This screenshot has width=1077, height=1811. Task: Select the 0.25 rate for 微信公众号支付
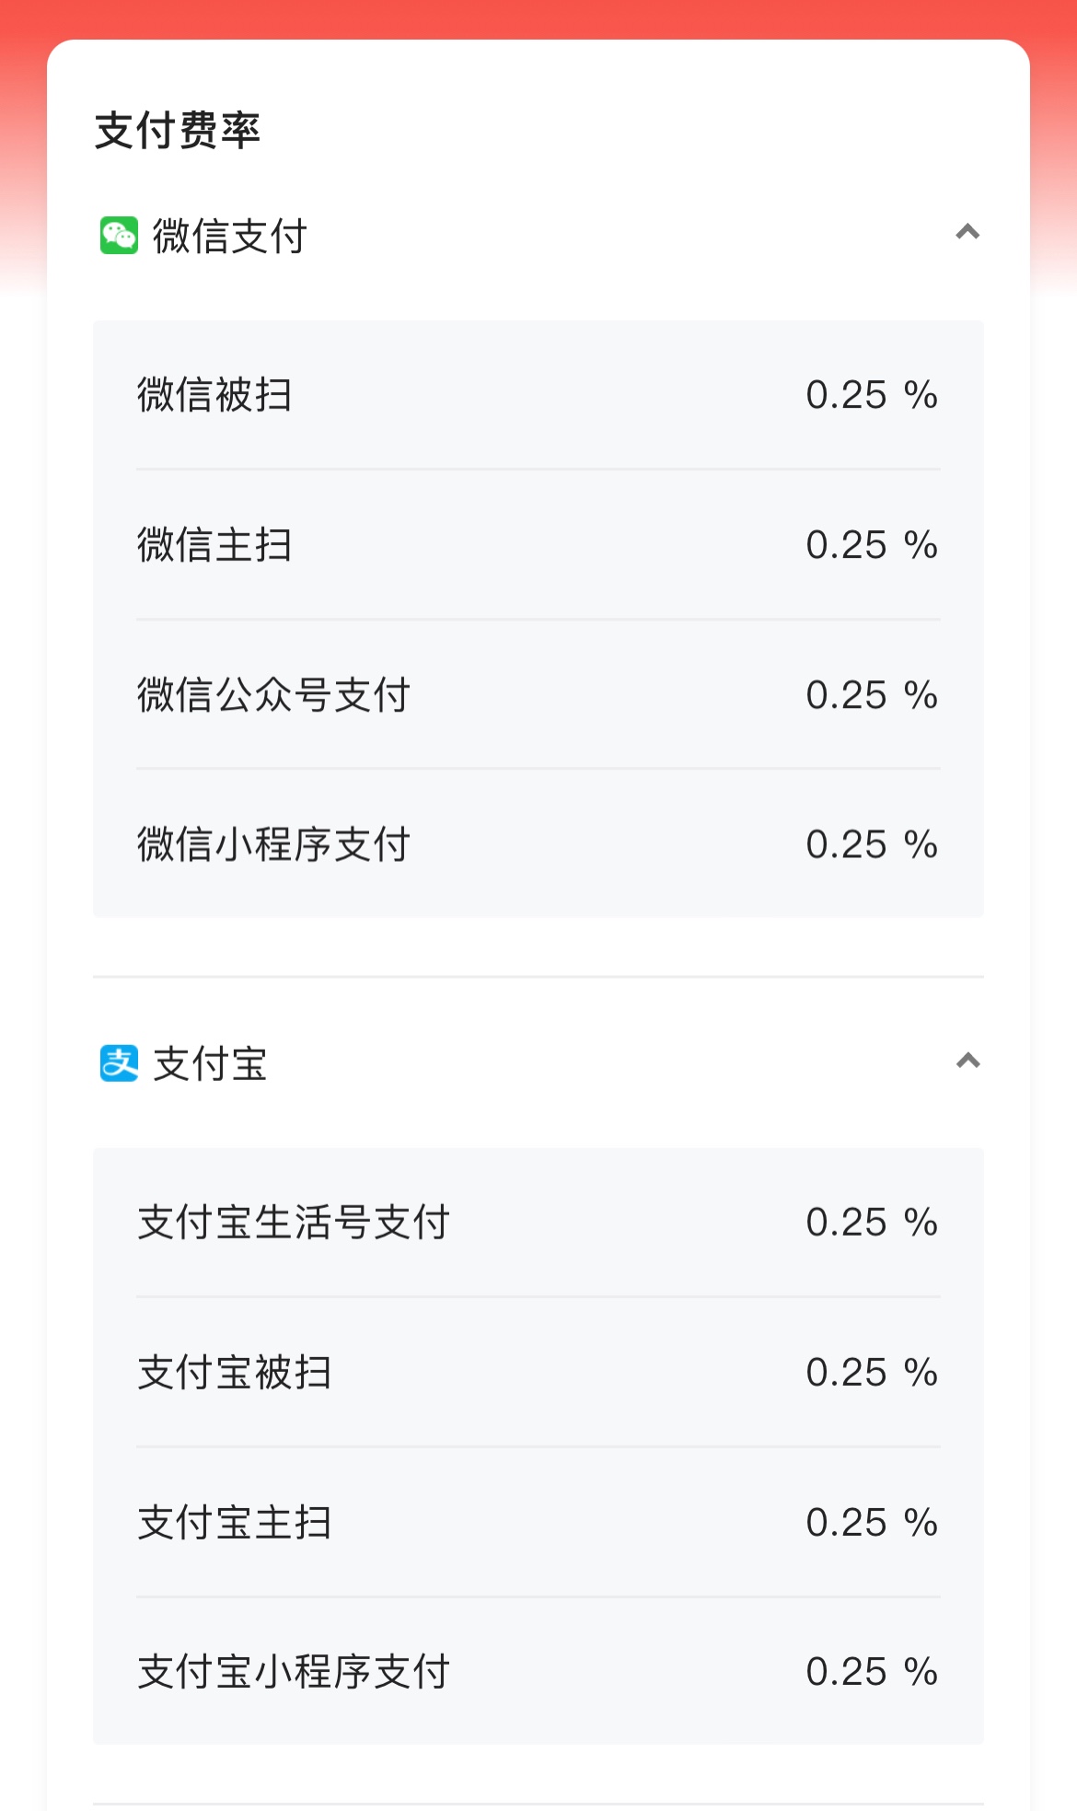tap(846, 695)
